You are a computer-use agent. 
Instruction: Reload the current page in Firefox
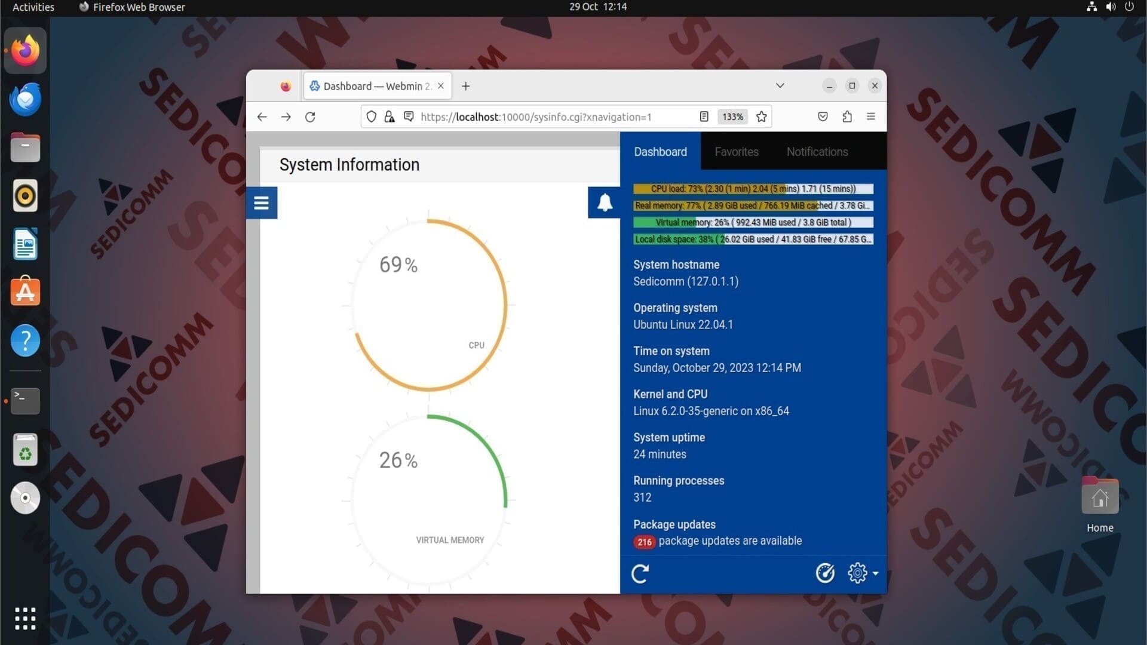click(x=310, y=117)
